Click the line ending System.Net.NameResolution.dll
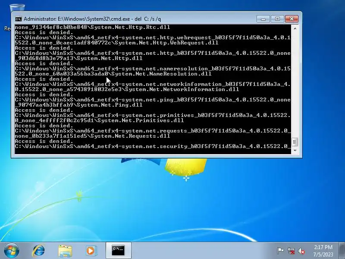Viewport: 345px width, 259px height. (113, 74)
